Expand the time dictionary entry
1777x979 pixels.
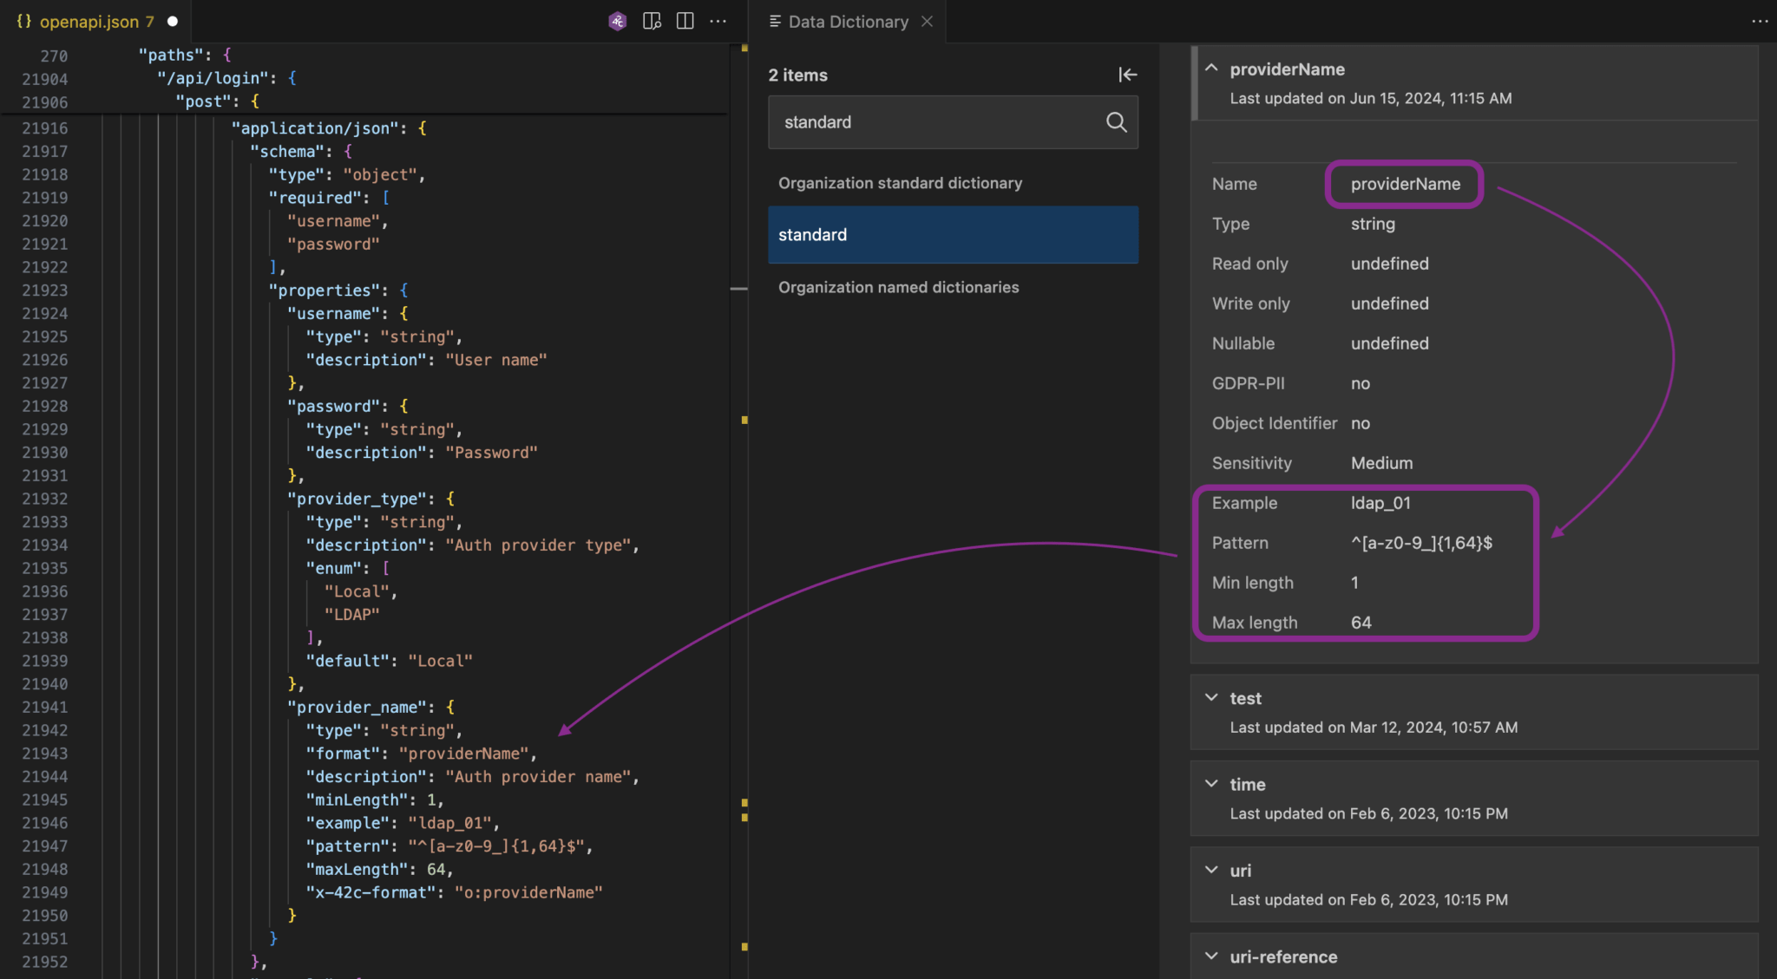tap(1211, 783)
